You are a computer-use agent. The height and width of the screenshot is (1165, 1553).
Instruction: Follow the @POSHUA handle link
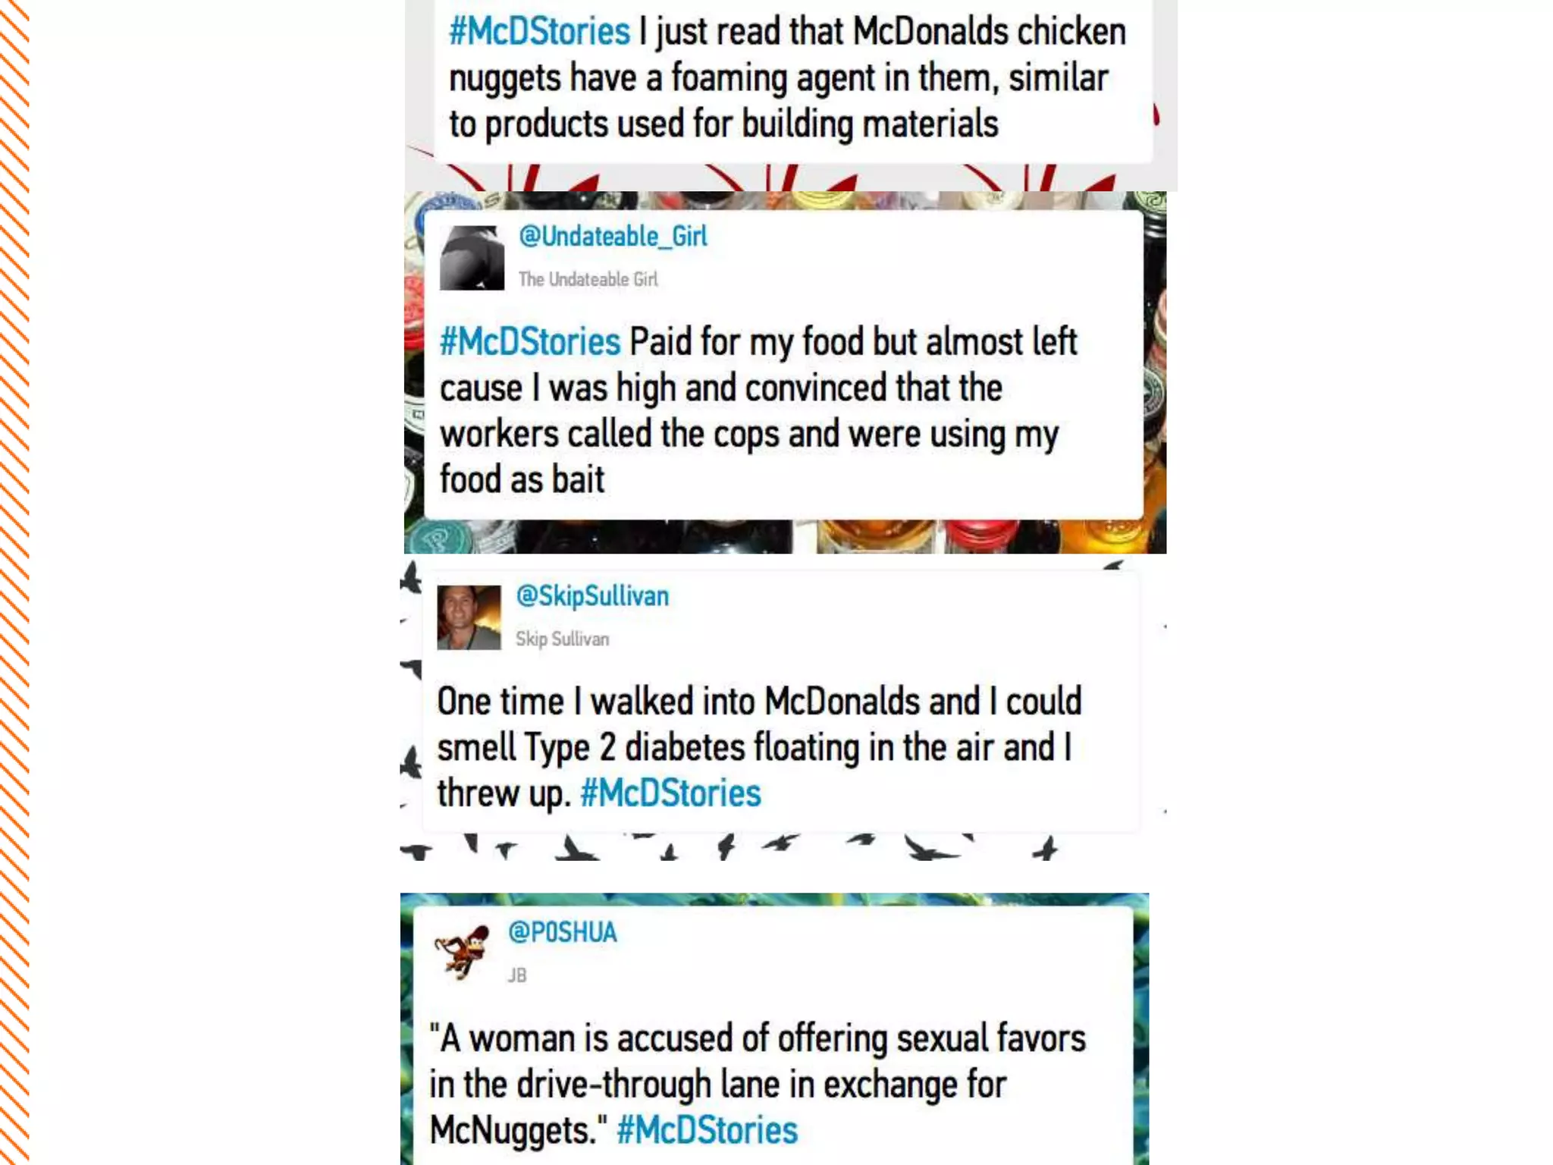(563, 932)
